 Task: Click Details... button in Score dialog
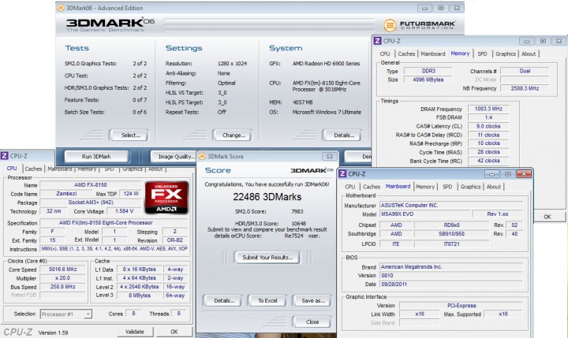[224, 300]
